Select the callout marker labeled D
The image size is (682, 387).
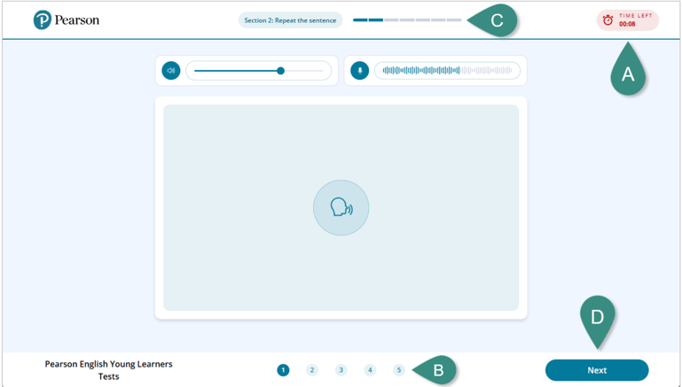point(597,317)
